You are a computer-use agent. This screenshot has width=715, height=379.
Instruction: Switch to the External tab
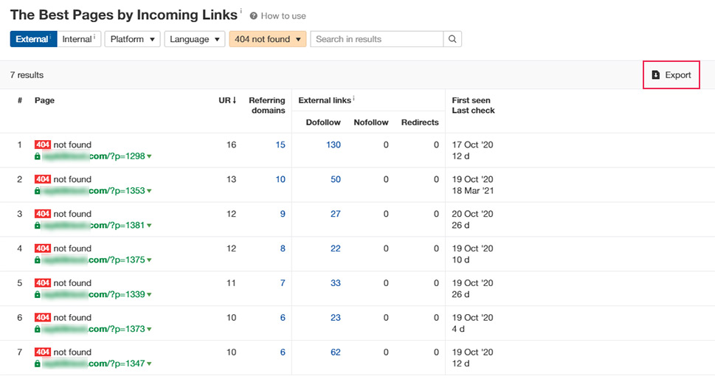(34, 39)
